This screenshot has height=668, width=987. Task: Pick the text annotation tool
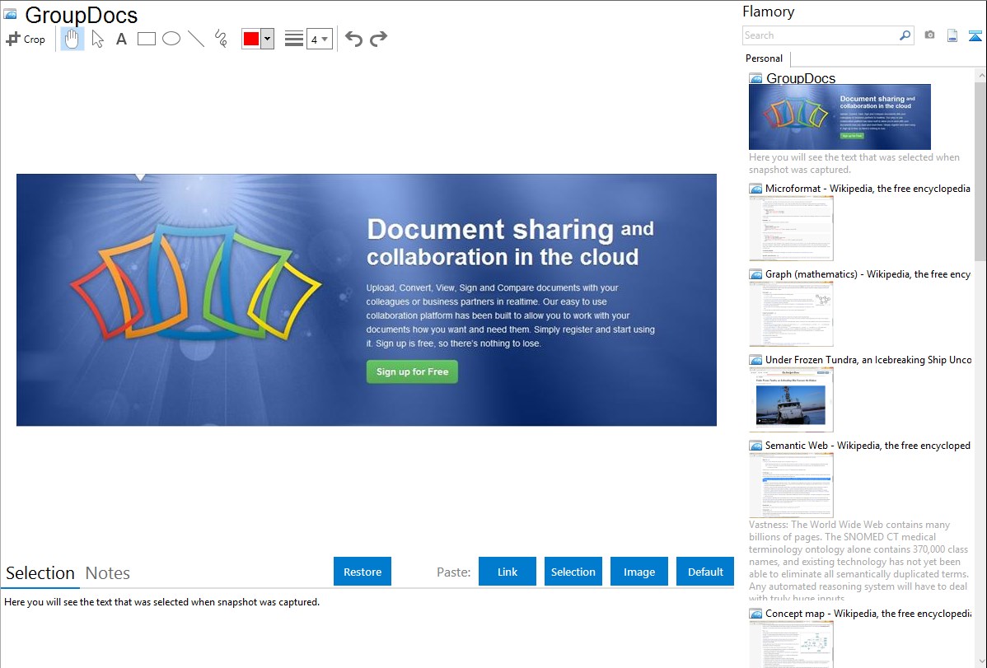(121, 39)
